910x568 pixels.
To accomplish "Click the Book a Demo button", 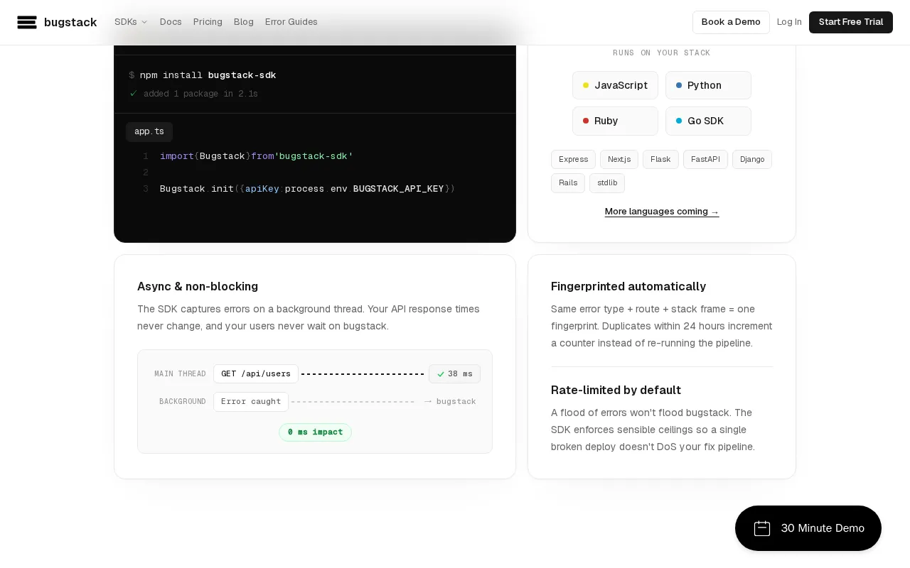I will pyautogui.click(x=731, y=22).
